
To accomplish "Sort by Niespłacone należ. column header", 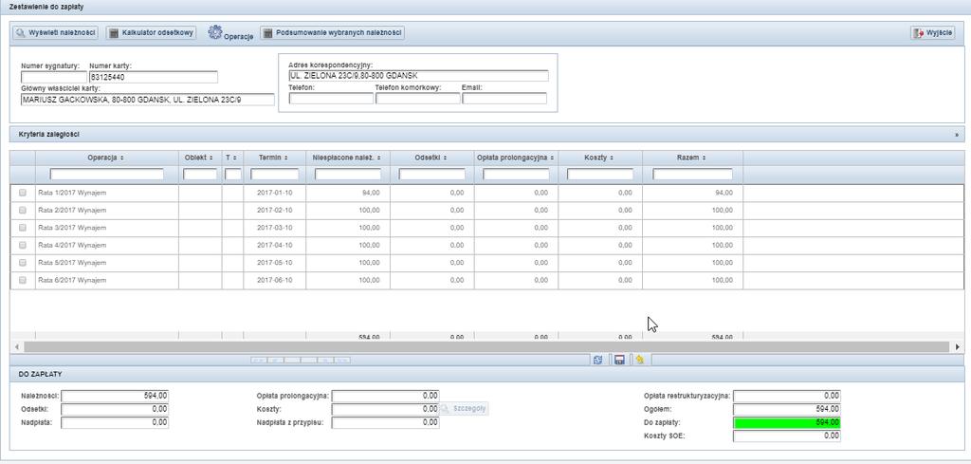I will (x=347, y=158).
